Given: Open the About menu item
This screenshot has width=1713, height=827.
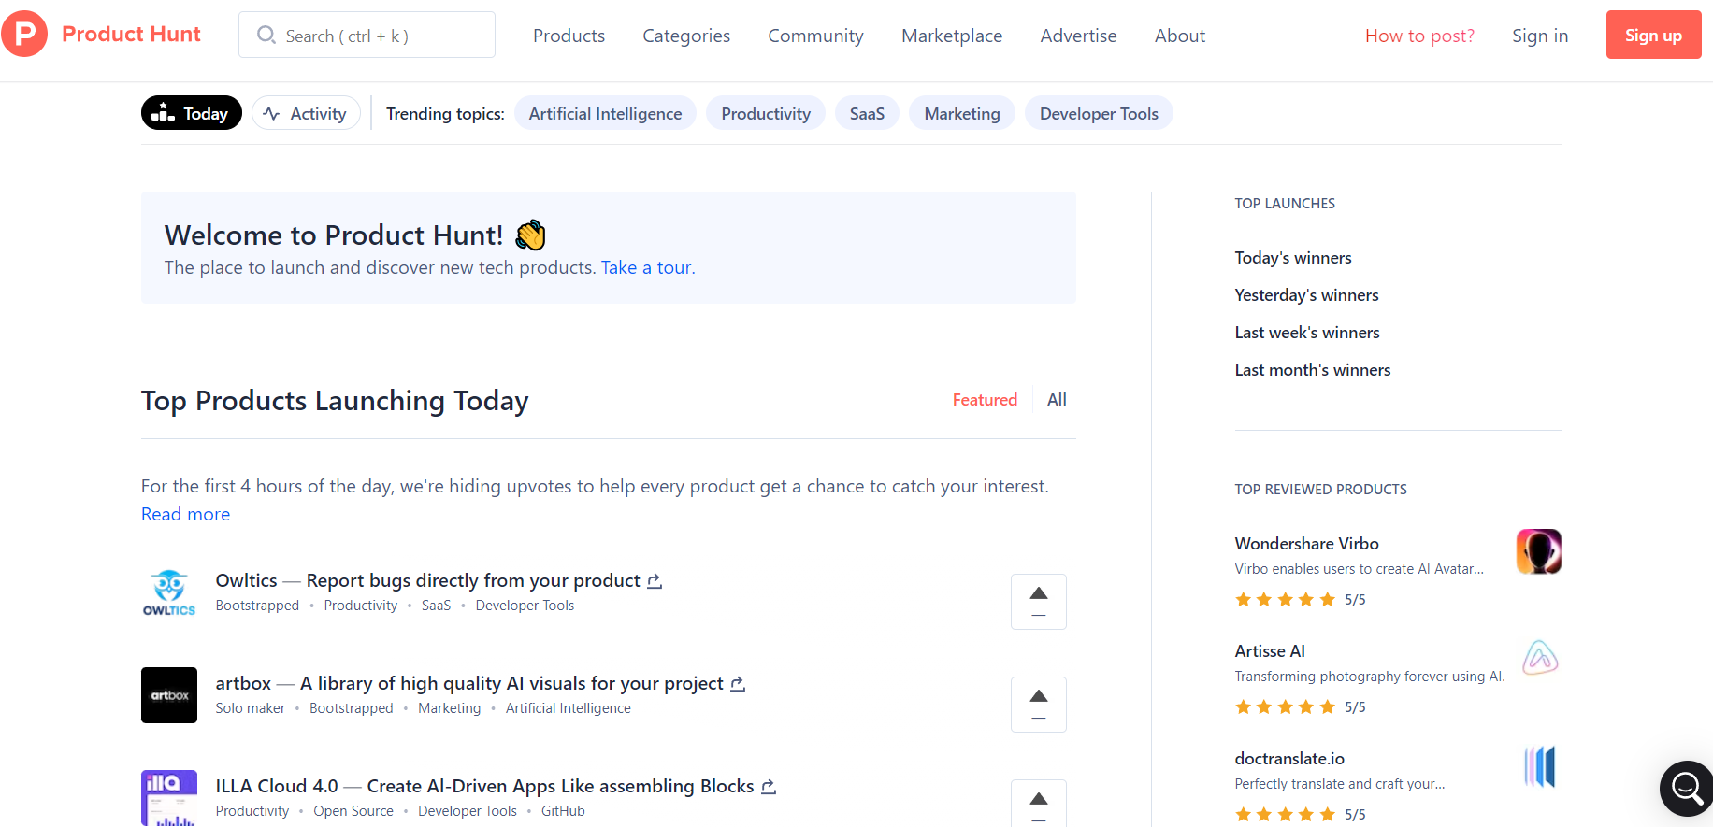Looking at the screenshot, I should [x=1180, y=36].
